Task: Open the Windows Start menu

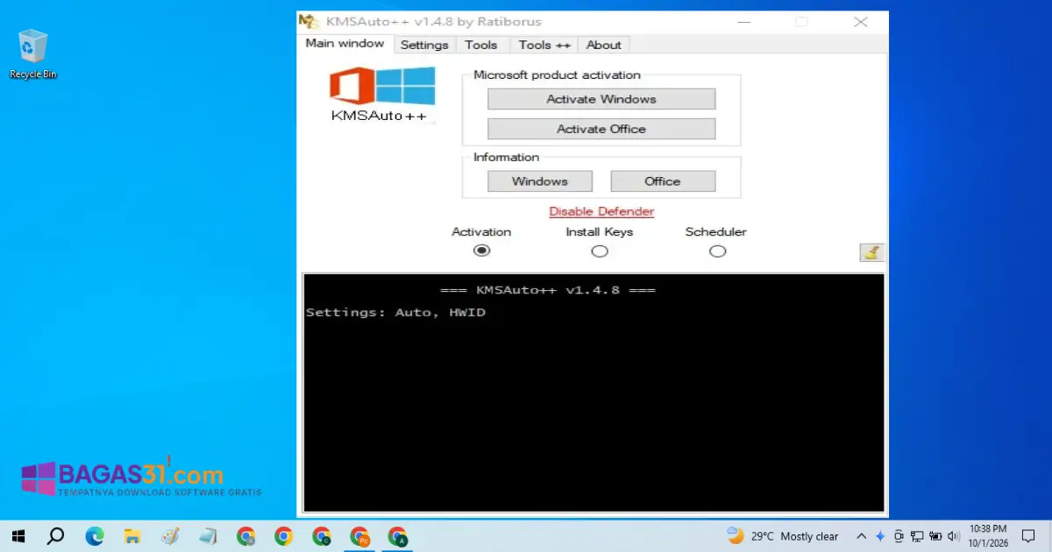Action: (x=18, y=535)
